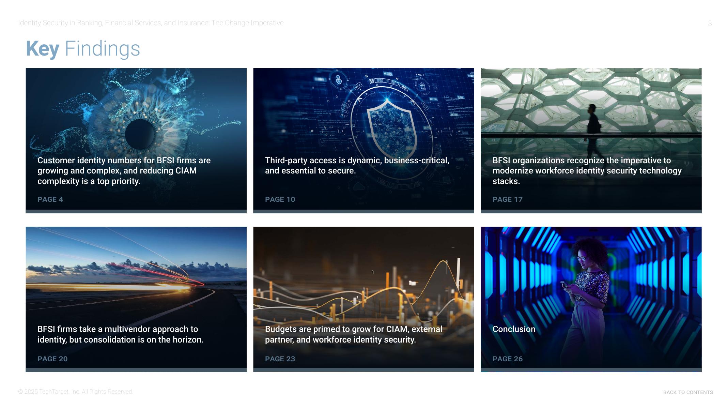Image resolution: width=727 pixels, height=409 pixels.
Task: Click the Key Findings heading
Action: 83,49
